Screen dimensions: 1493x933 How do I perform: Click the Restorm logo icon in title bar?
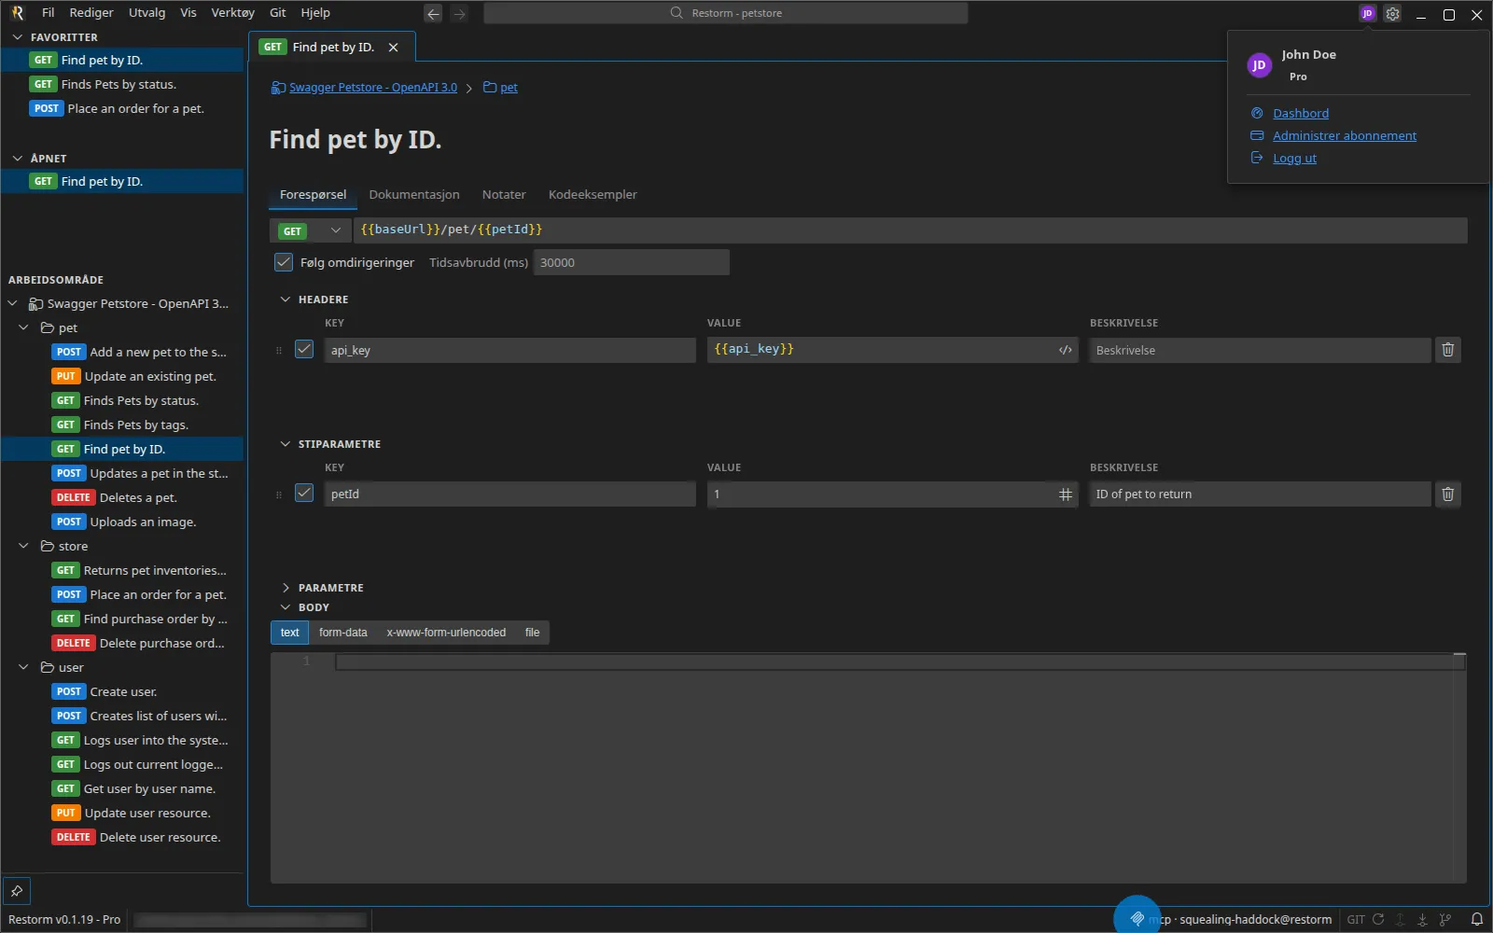17,13
